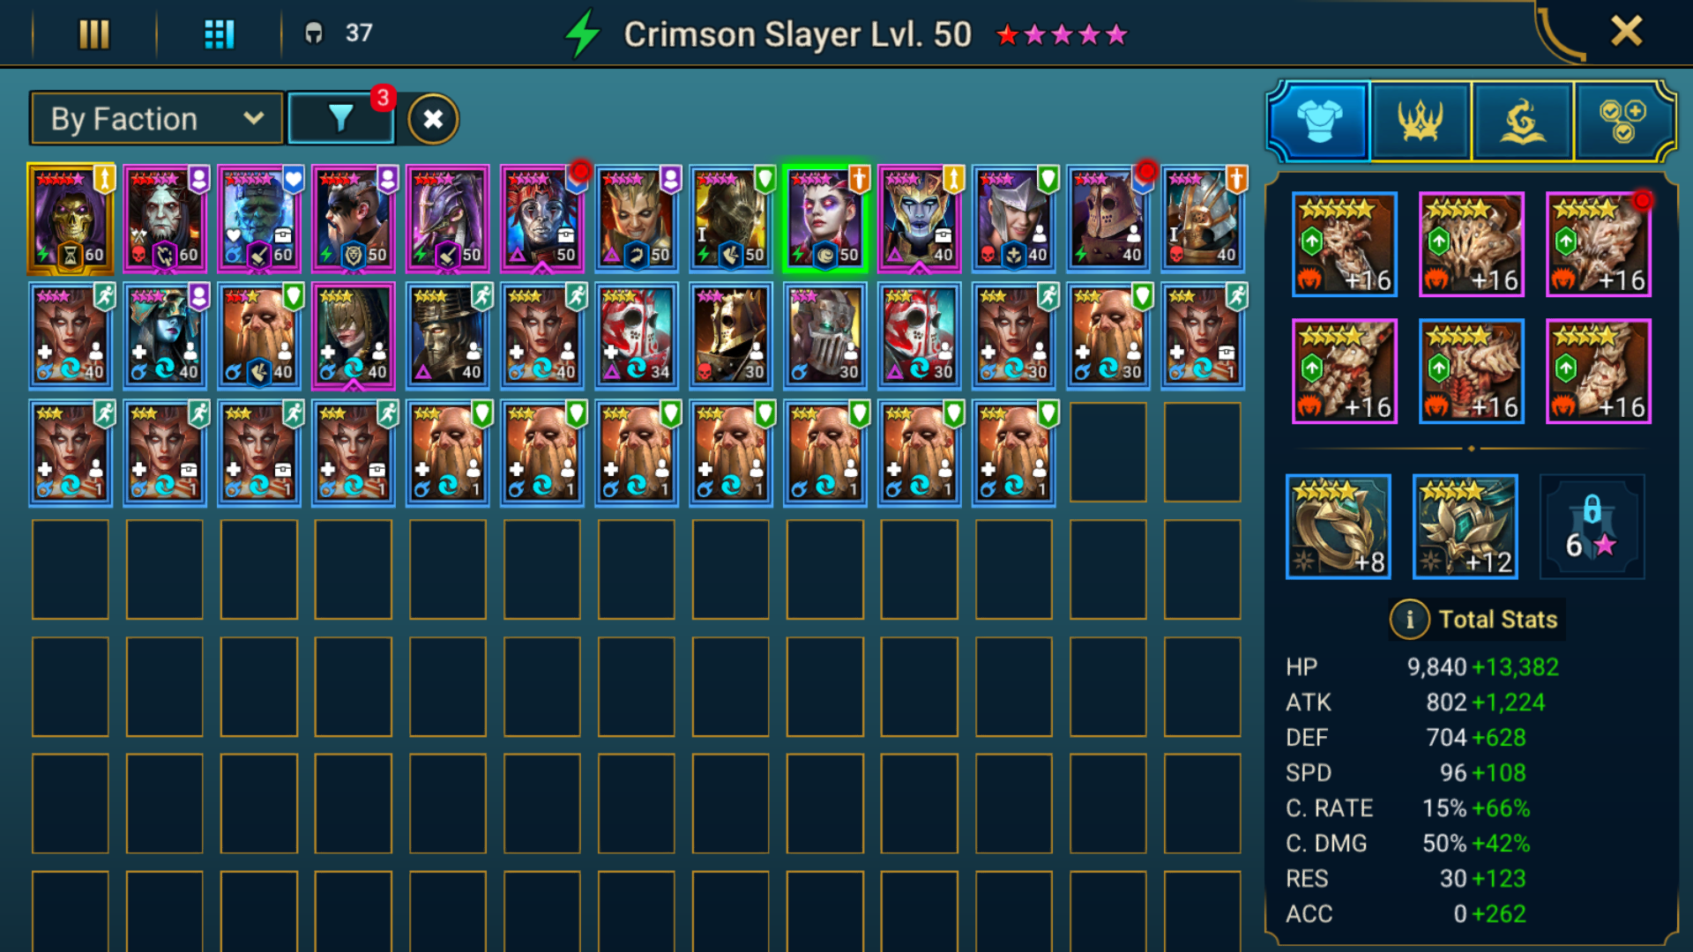The image size is (1693, 952).
Task: Select the green-highlighted Crimson Slayer portrait
Action: click(825, 218)
